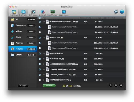Open the Disk Usage tool
Viewport: 134px width, 102px height.
coord(33,13)
